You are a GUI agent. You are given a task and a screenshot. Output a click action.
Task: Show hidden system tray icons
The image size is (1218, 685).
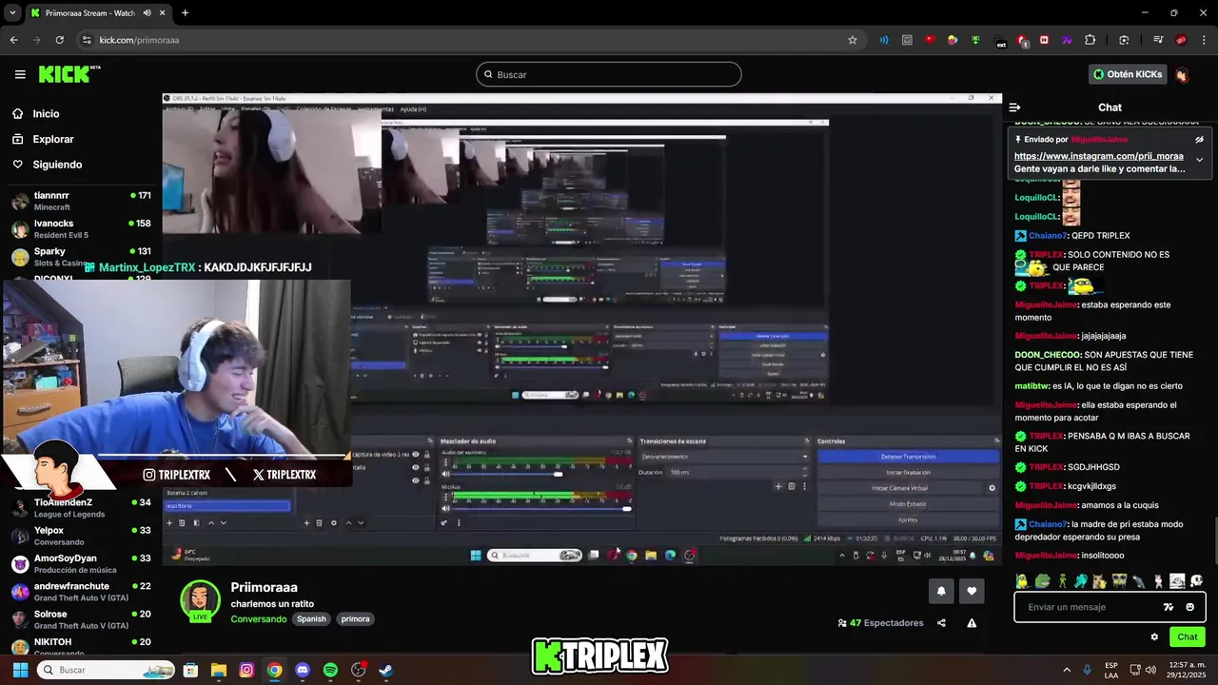coord(1066,670)
